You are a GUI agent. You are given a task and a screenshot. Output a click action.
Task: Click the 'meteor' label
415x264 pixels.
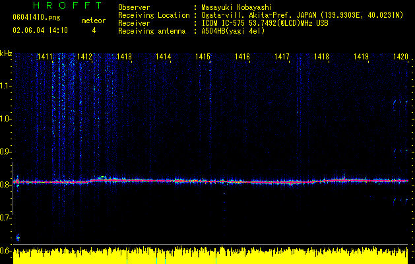tap(94, 20)
